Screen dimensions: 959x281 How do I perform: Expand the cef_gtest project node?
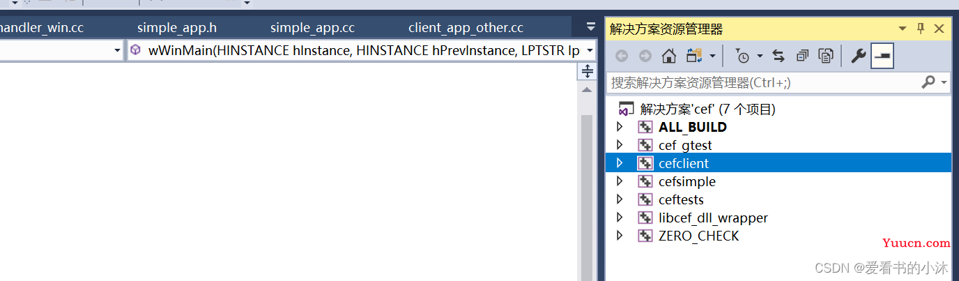tap(619, 145)
